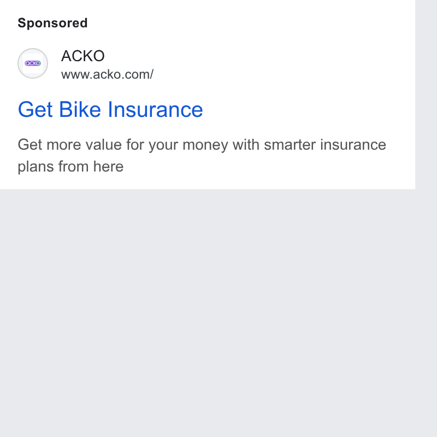
Task: Select the ACKO advertiser name
Action: tap(83, 56)
